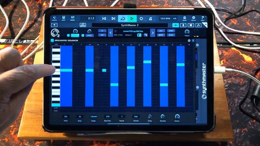This screenshot has height=146, width=260.
Task: Open the Setup gear icon
Action: [x=193, y=18]
